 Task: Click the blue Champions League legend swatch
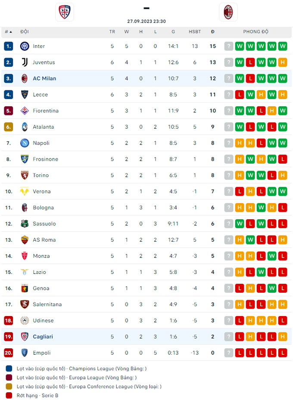(9, 369)
